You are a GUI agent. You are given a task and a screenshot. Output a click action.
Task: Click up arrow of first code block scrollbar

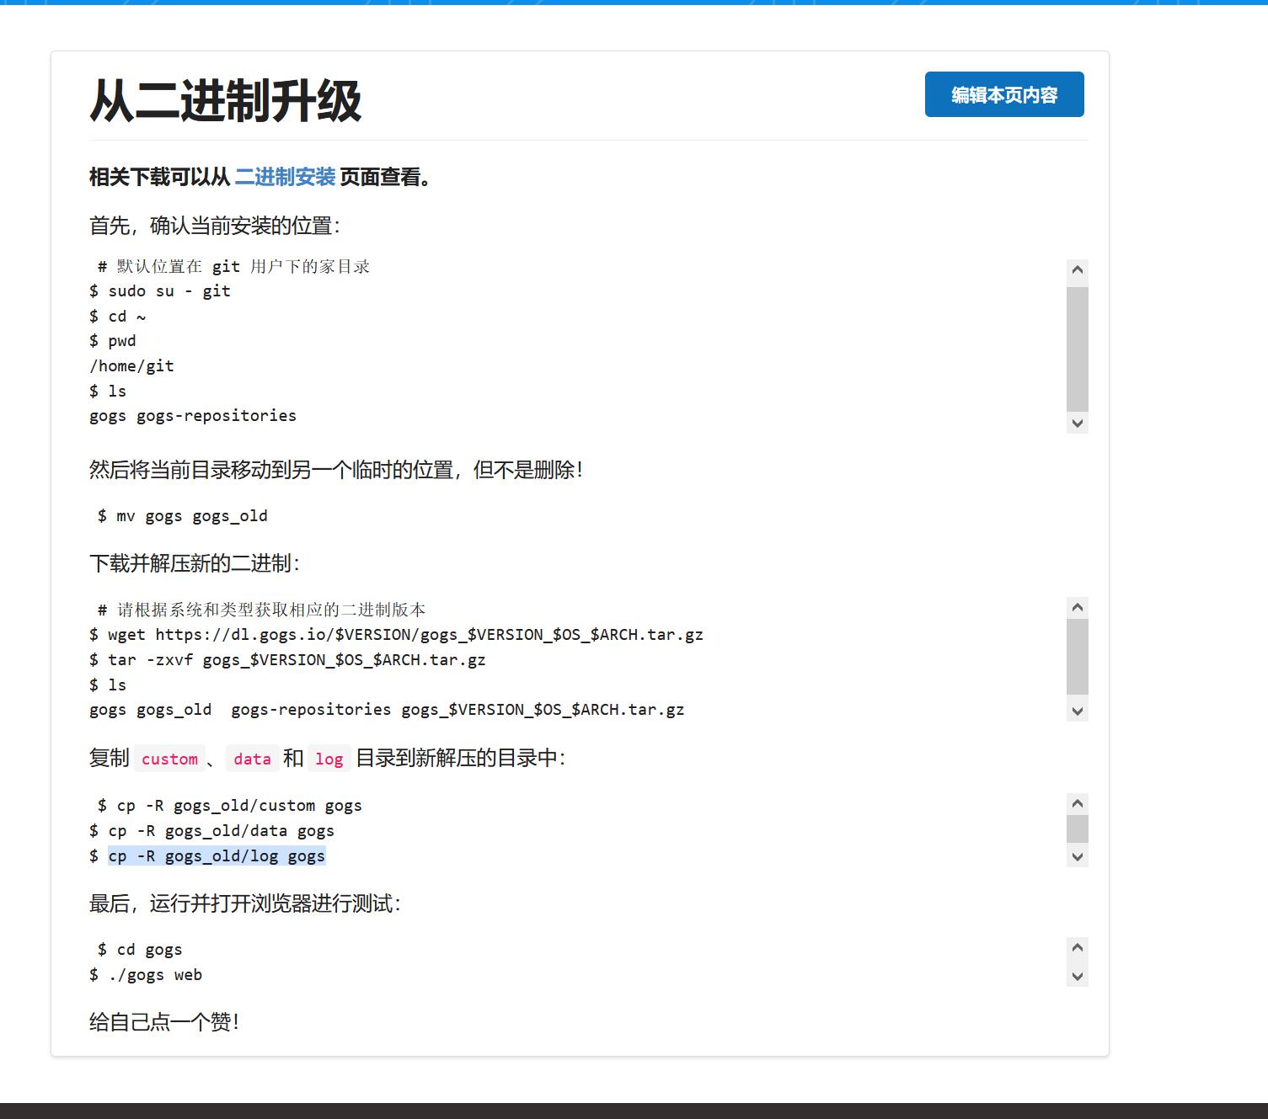(1077, 270)
